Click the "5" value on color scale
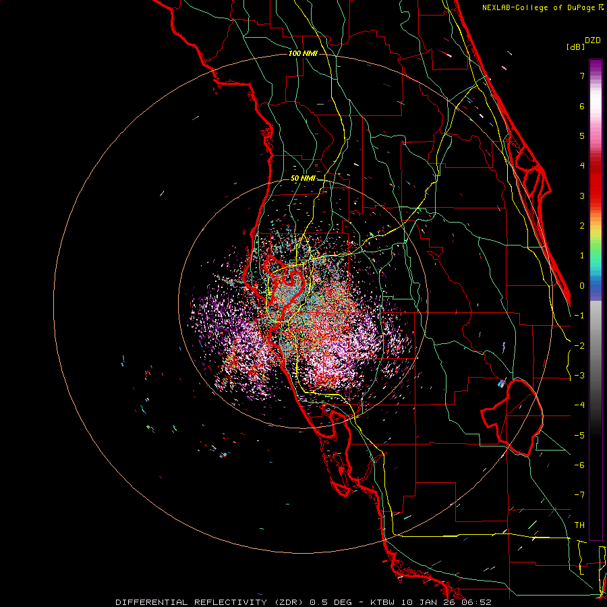This screenshot has height=607, width=607. (582, 136)
